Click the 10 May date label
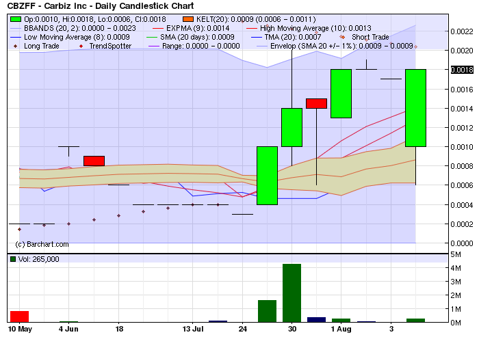Image resolution: width=479 pixels, height=350 pixels. click(20, 329)
